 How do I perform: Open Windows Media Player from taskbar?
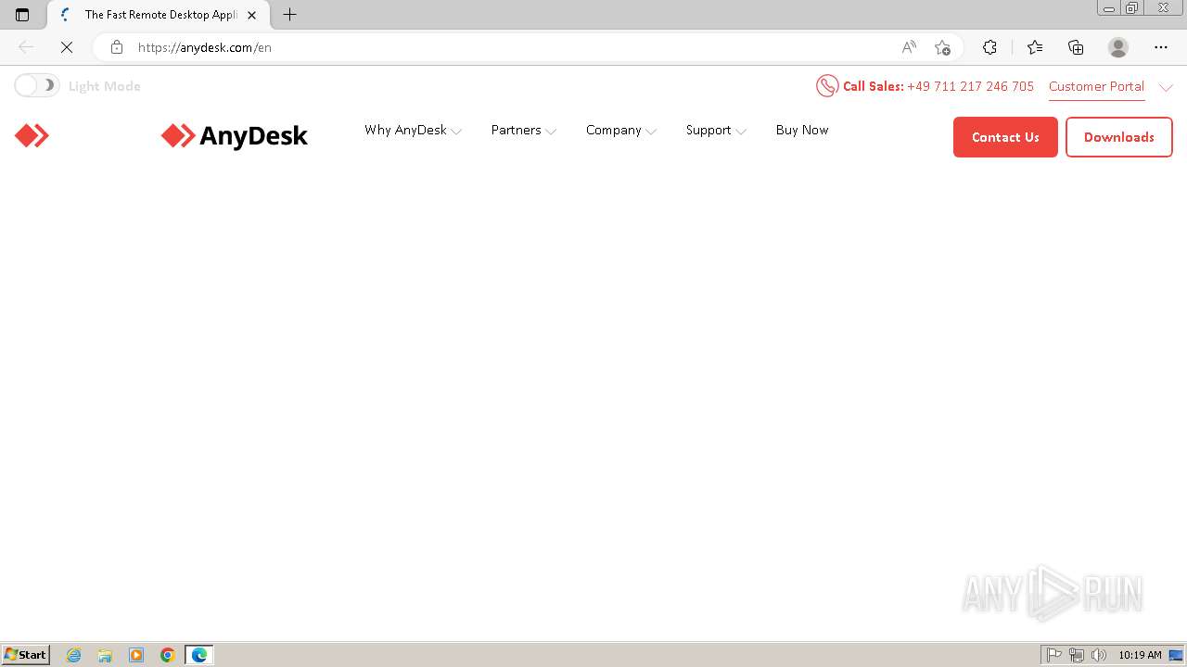pos(136,655)
